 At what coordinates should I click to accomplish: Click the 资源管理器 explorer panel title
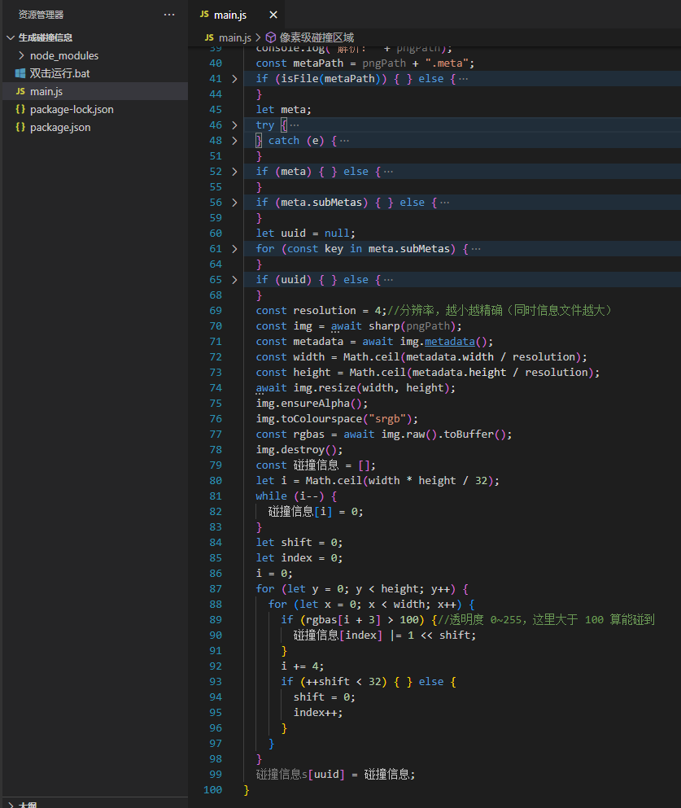tap(41, 15)
